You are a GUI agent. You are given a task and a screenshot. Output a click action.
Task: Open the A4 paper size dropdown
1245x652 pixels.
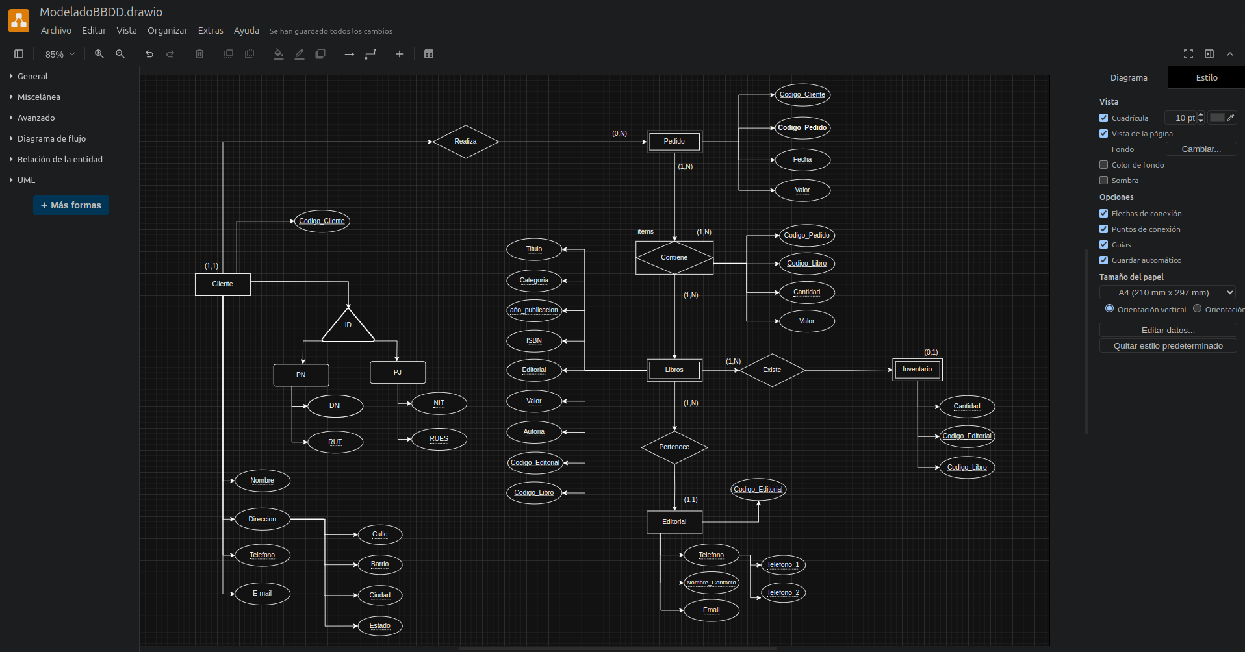click(1167, 292)
